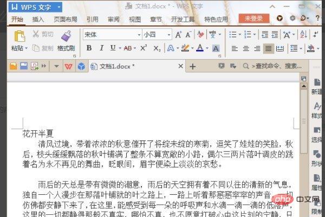Open numbered list style dropdown arrow

click(255, 35)
